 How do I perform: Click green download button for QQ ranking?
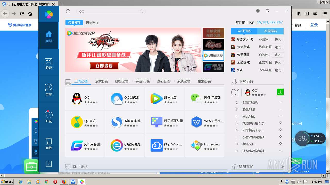coord(280,92)
